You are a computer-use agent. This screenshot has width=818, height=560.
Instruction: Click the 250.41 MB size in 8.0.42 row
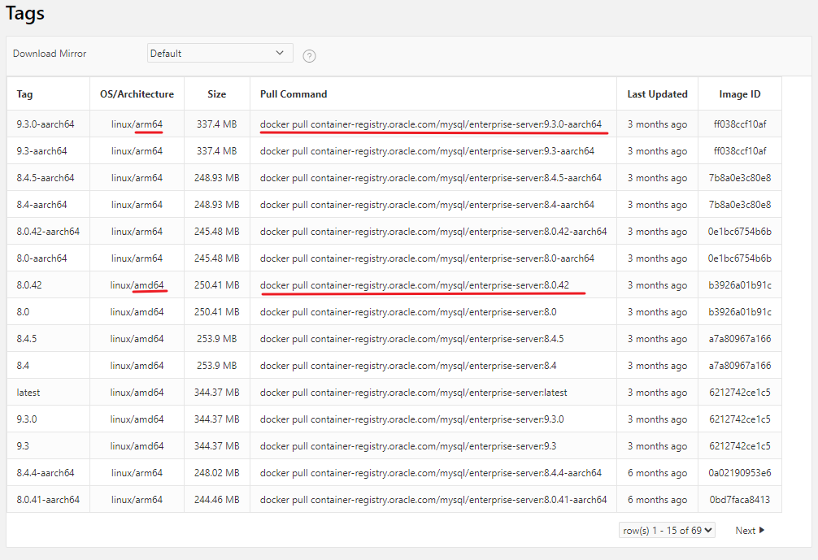tap(216, 285)
